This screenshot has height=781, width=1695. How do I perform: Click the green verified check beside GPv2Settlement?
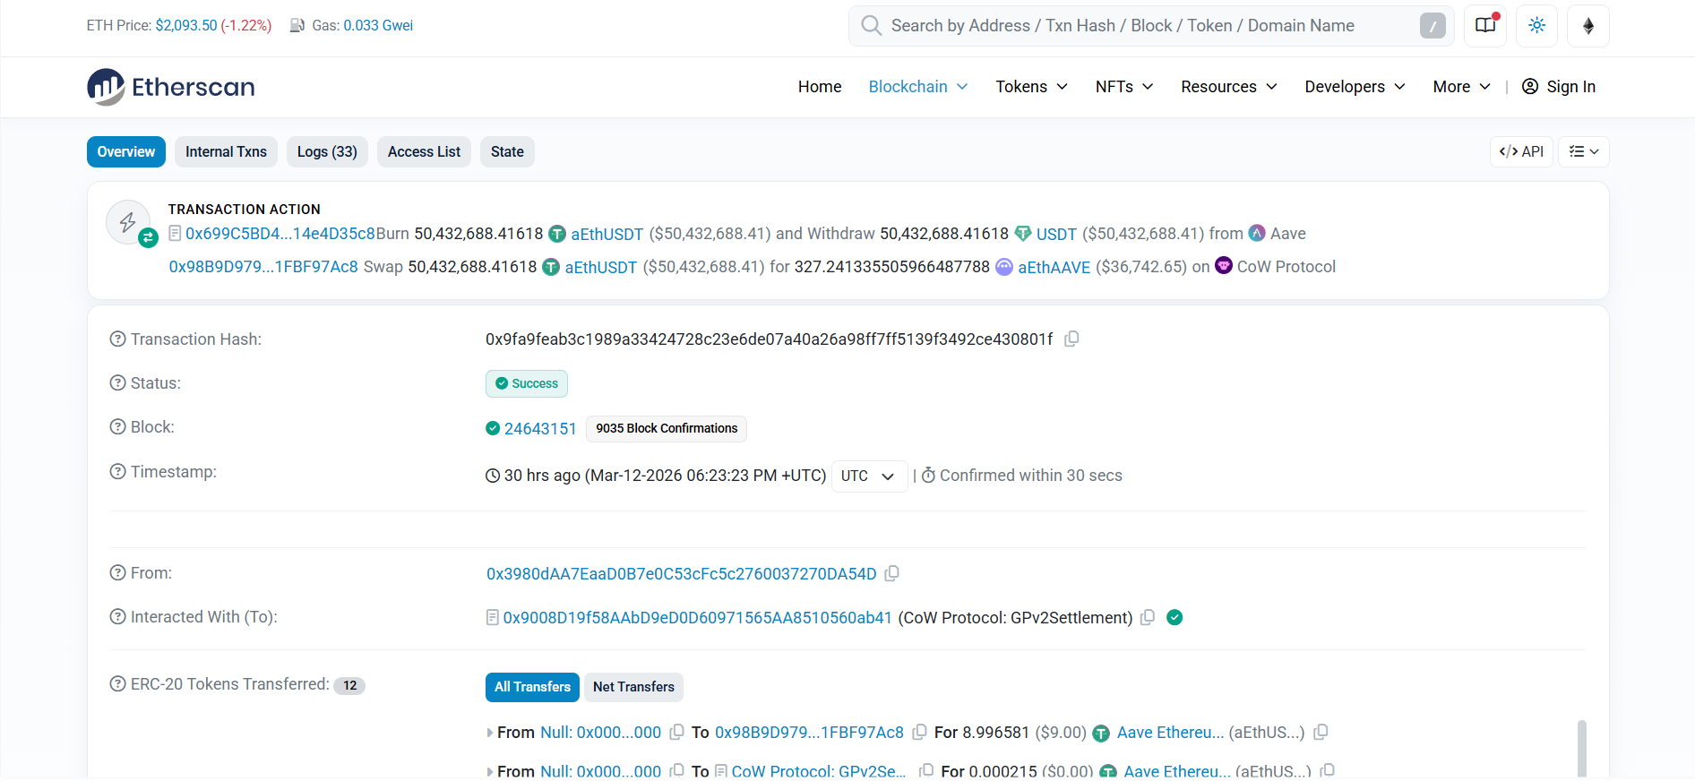pos(1174,617)
